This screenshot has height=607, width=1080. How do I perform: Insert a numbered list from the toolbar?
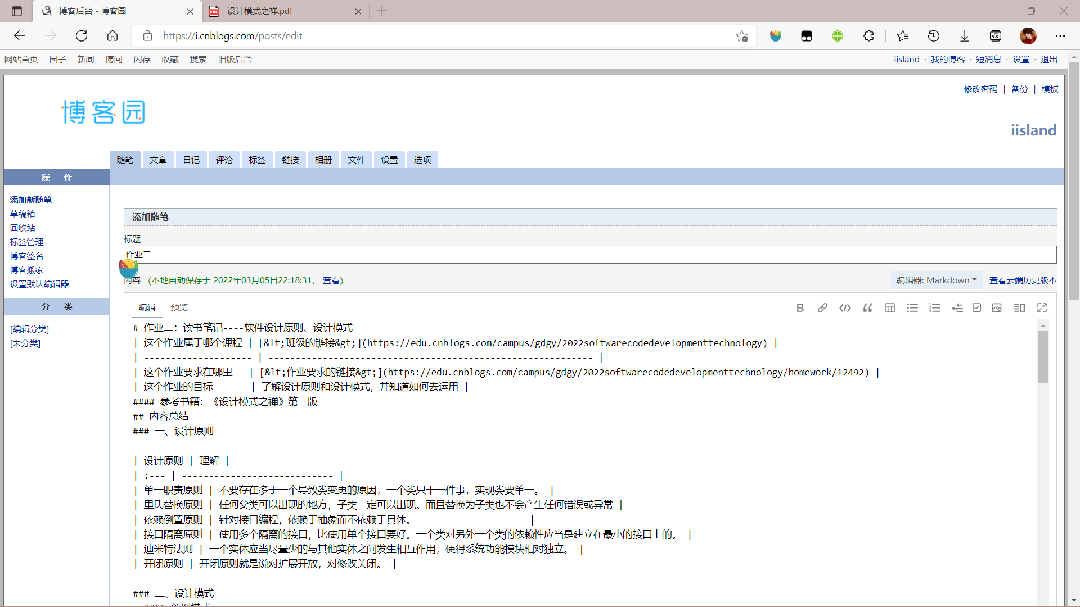(935, 308)
